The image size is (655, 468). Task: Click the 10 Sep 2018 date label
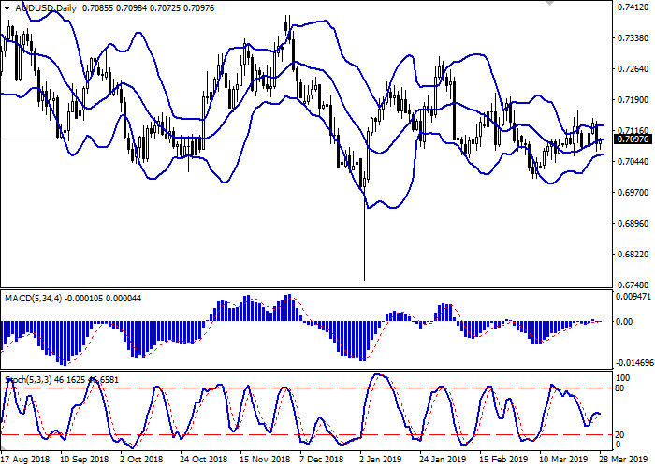pyautogui.click(x=84, y=461)
